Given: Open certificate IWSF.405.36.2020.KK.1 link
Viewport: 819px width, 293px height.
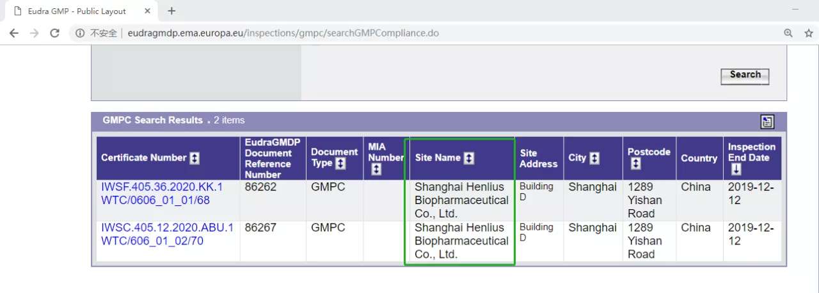Looking at the screenshot, I should pos(162,187).
